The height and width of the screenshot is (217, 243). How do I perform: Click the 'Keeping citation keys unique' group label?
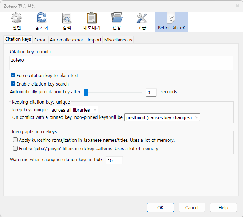click(41, 102)
